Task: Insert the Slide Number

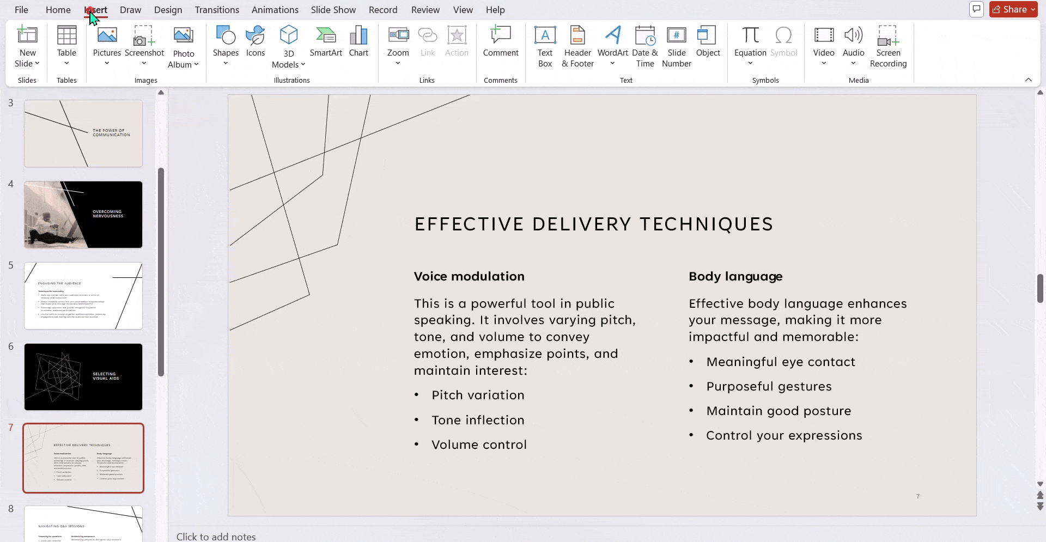Action: click(x=677, y=46)
